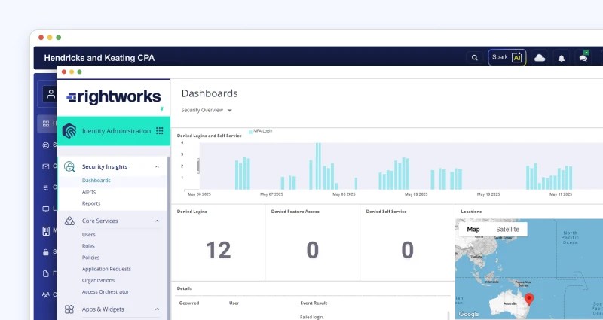Open Access Orchestrator in sidebar
Viewport: 603px width, 320px height.
pyautogui.click(x=106, y=291)
